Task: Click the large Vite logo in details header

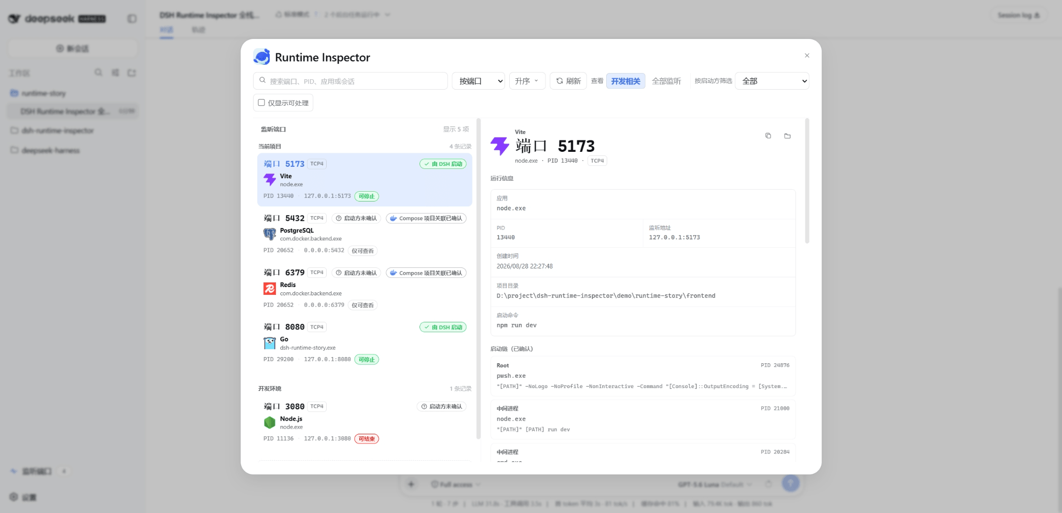Action: tap(500, 146)
